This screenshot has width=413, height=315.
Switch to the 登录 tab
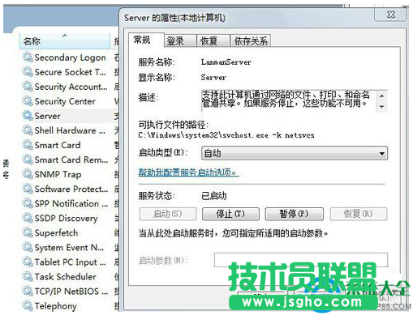pyautogui.click(x=180, y=41)
